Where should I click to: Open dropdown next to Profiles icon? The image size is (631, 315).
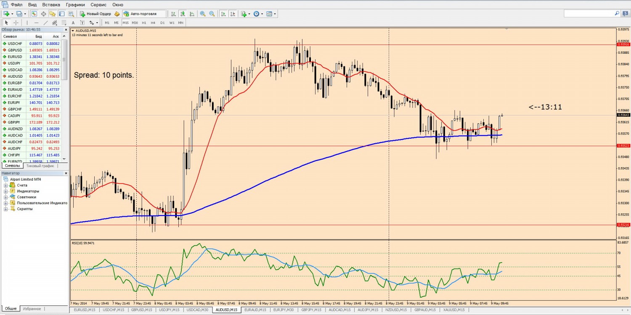point(25,14)
